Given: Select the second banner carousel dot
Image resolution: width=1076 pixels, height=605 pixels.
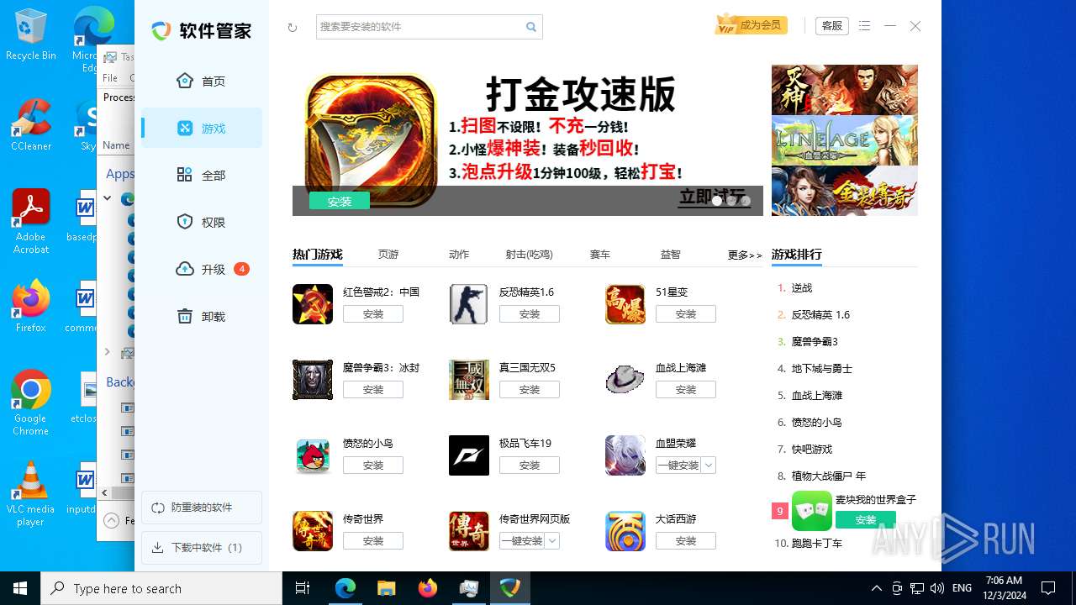Looking at the screenshot, I should pos(731,201).
